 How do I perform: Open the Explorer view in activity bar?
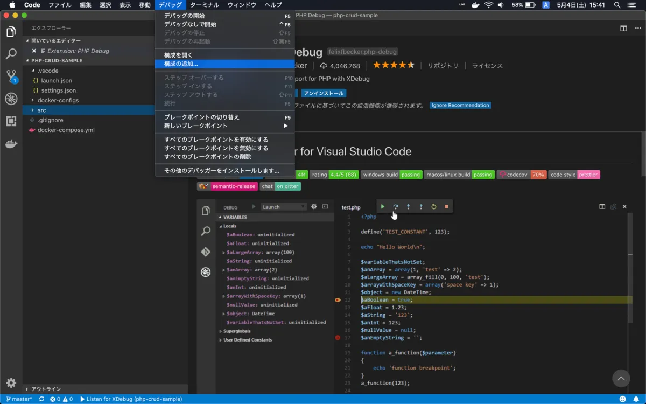coord(11,32)
